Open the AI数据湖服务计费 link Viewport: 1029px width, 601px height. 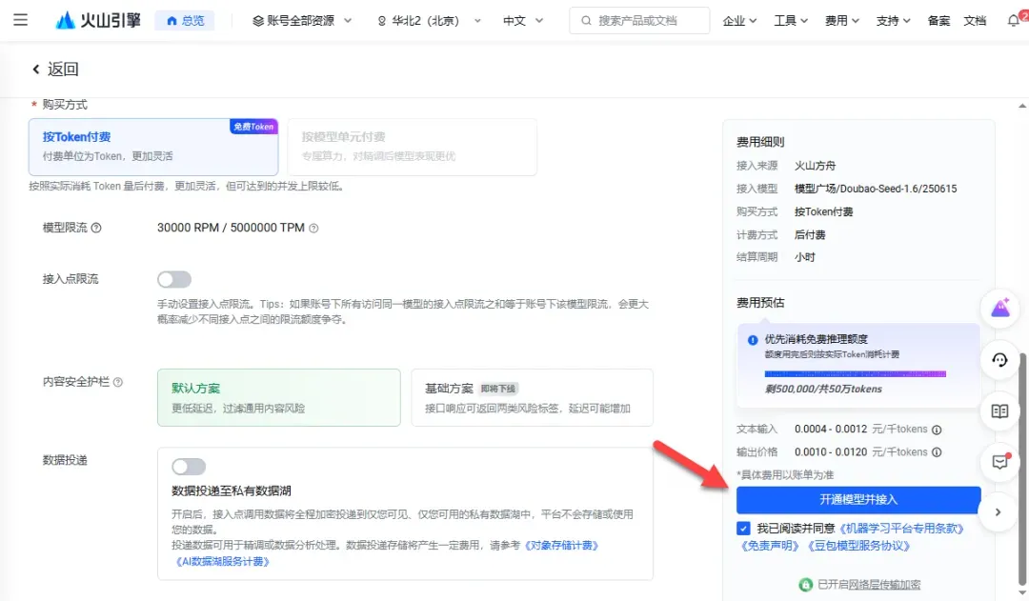coord(222,562)
